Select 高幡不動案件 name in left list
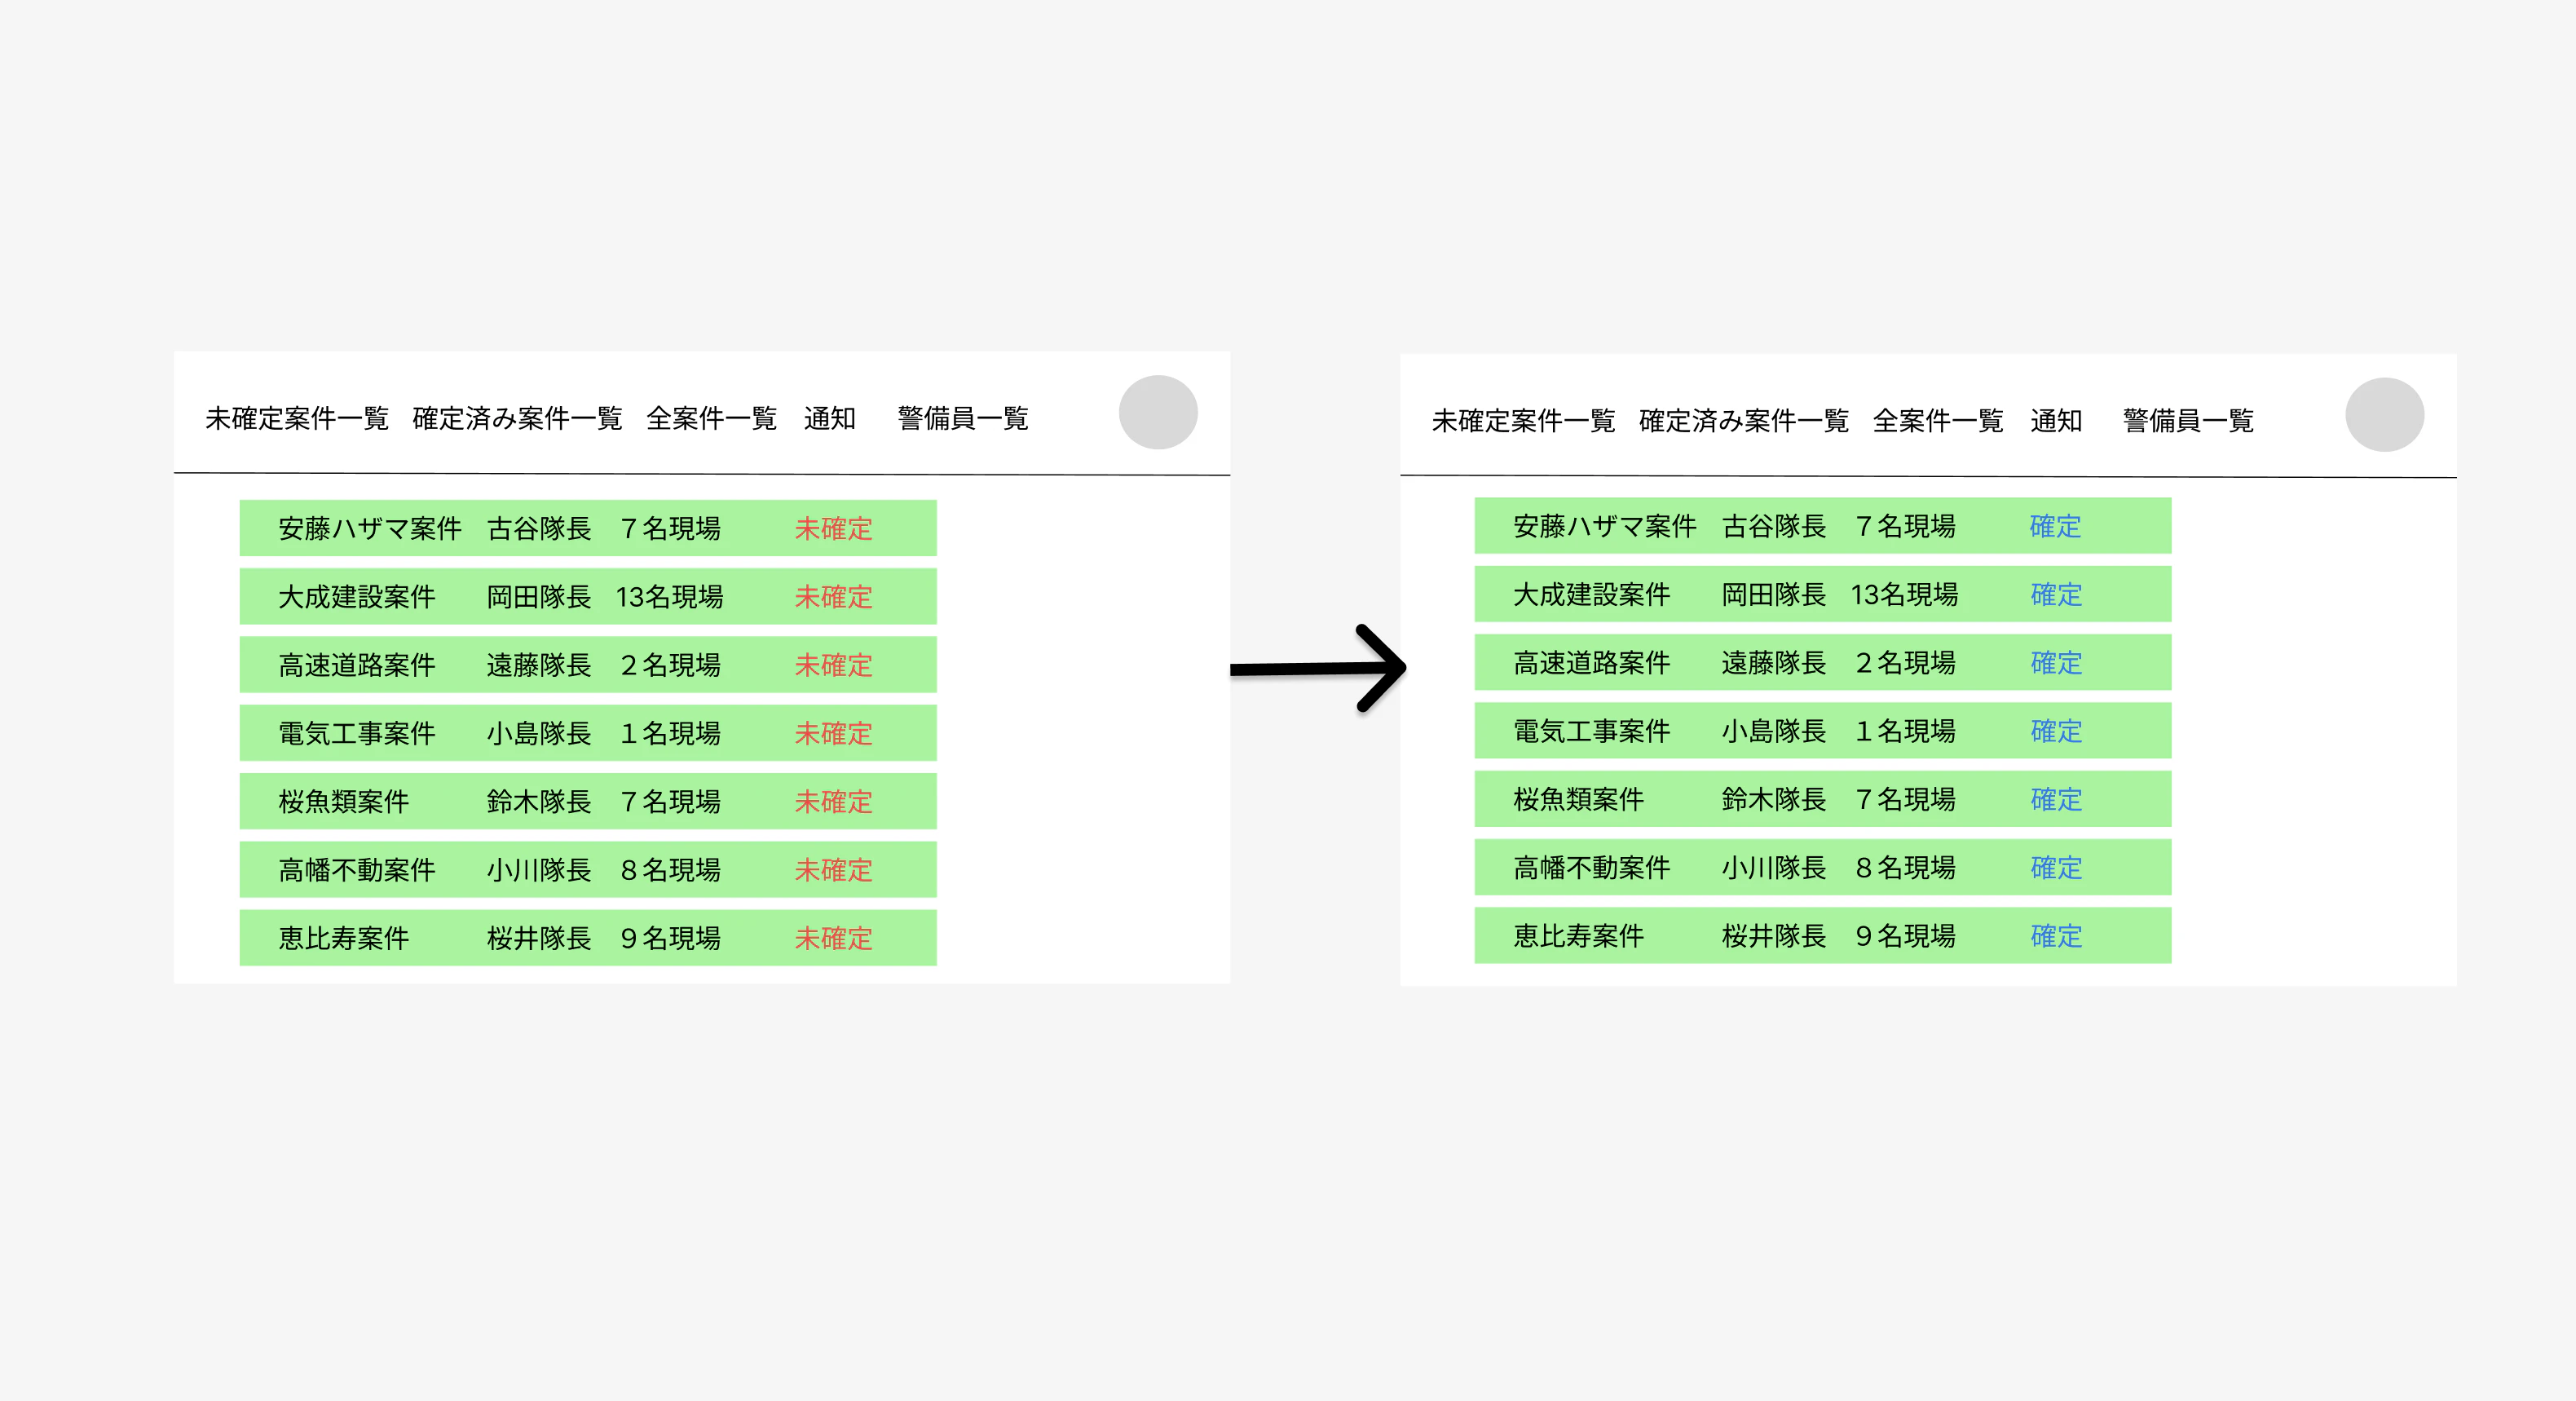Screen dimensions: 2576x1401 tap(357, 869)
